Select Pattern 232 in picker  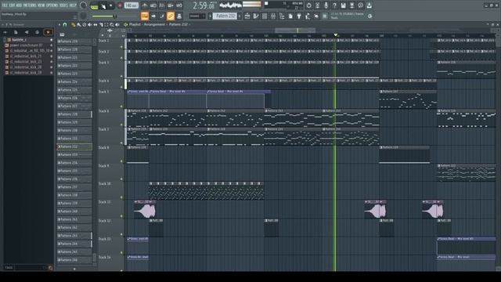click(74, 146)
